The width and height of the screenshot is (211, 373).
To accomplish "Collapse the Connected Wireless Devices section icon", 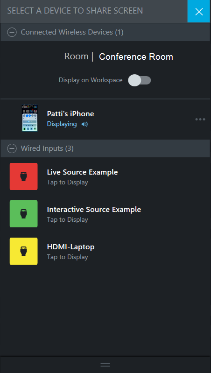I will coord(12,32).
